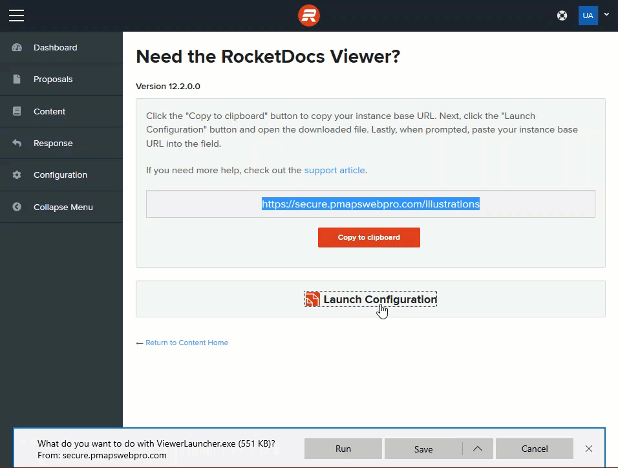Screen dimensions: 618x468
Task: Click the Response reply arrow icon
Action: click(17, 143)
